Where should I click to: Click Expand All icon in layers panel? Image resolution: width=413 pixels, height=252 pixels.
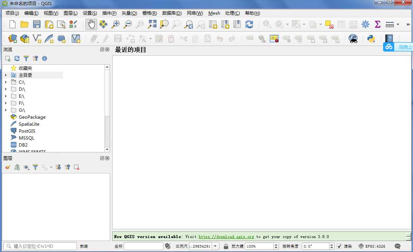coord(58,167)
